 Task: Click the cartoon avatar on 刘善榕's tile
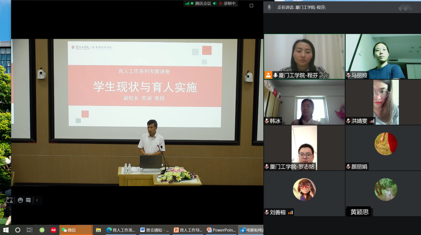[x=304, y=189]
